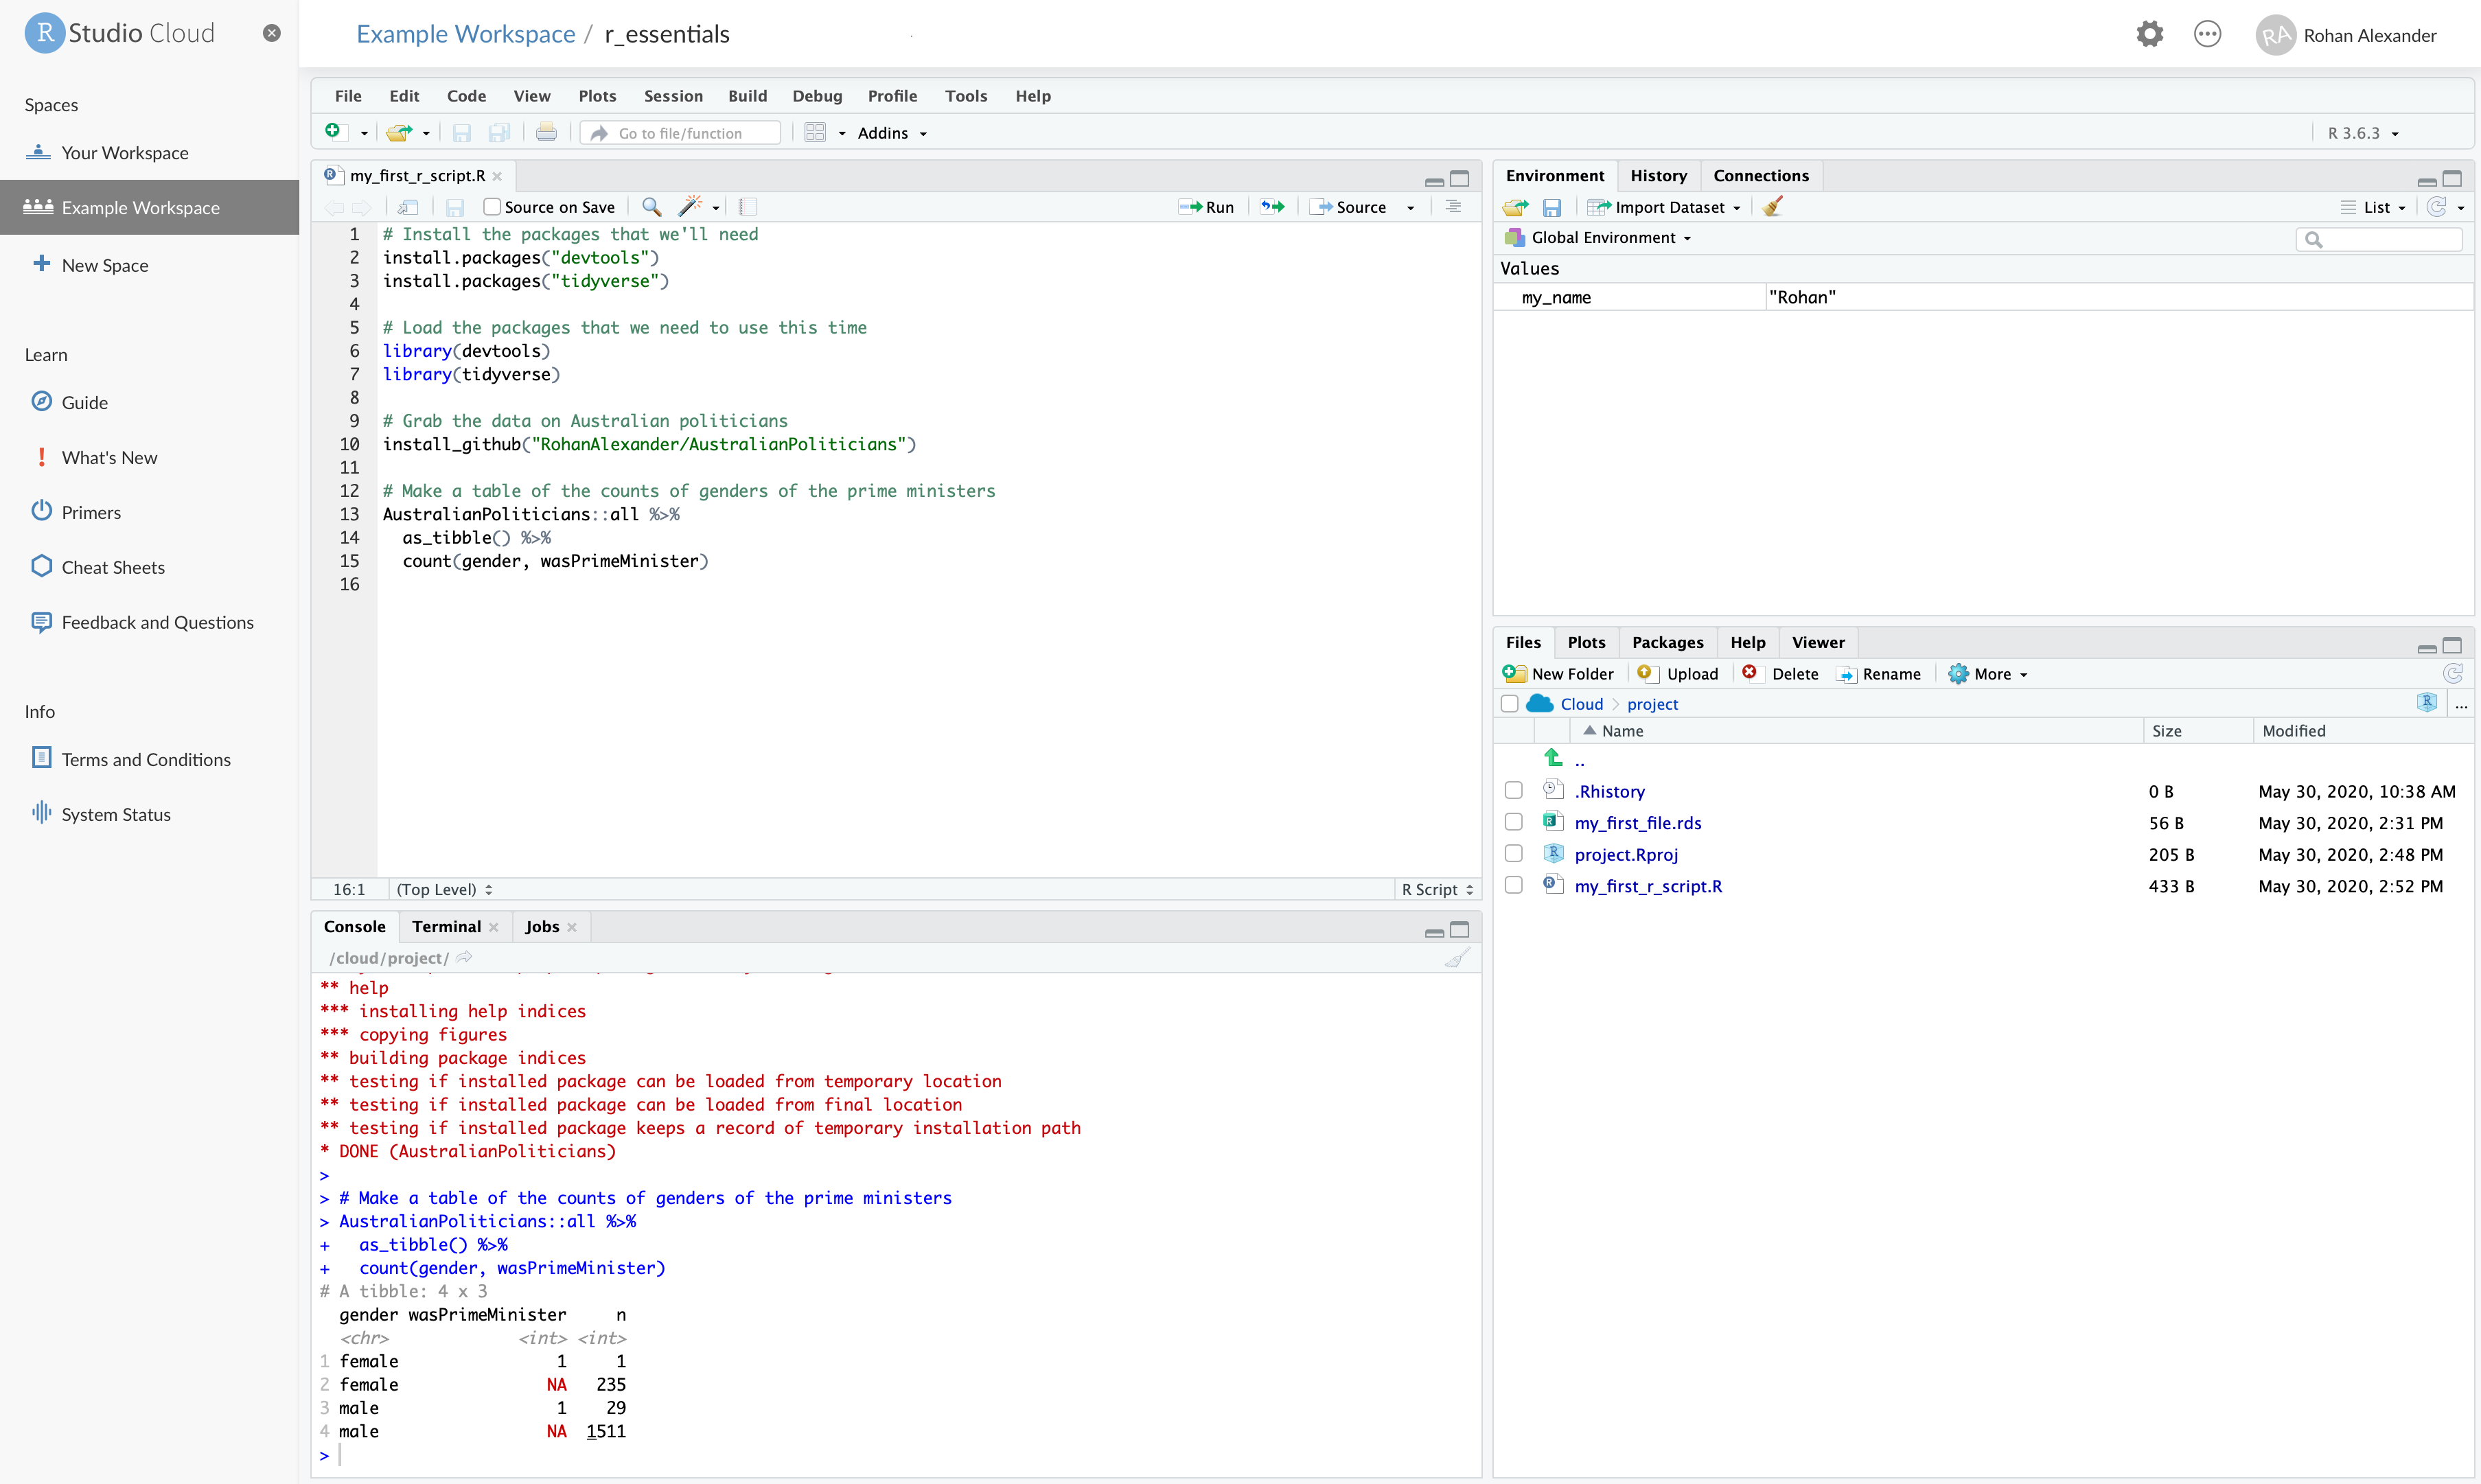
Task: Click the clear console broom icon
Action: click(x=1457, y=958)
